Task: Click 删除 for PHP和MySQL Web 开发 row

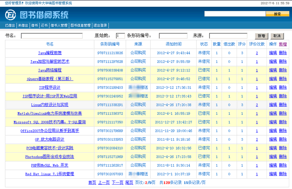Action: point(283,165)
